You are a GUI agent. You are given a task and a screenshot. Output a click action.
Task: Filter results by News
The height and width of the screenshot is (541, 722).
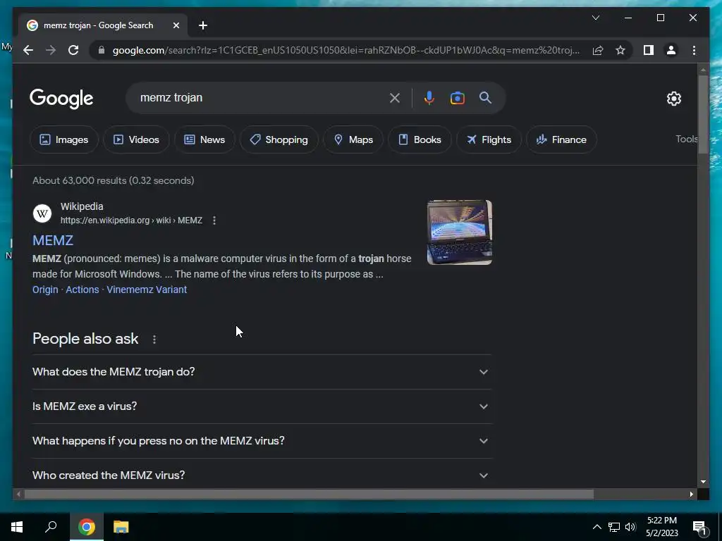[204, 139]
